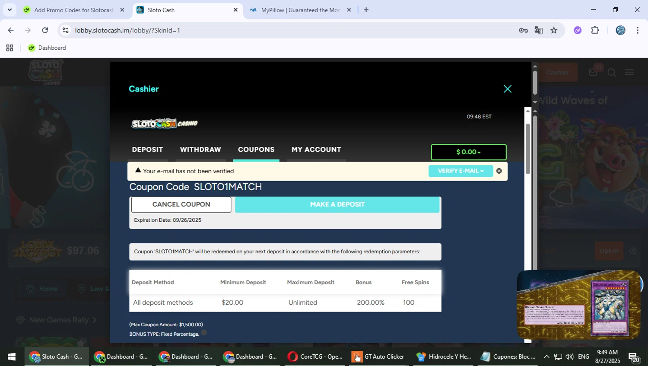Click the ENG language indicator
The image size is (648, 366).
(584, 357)
